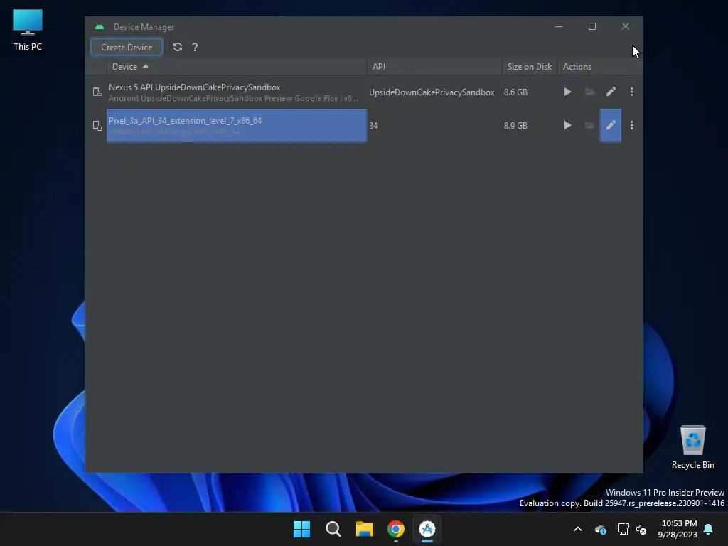Select the Nexus 5 API UpsideDownCakePrivacySandbox row
Screen dimensions: 728x546
coord(364,92)
